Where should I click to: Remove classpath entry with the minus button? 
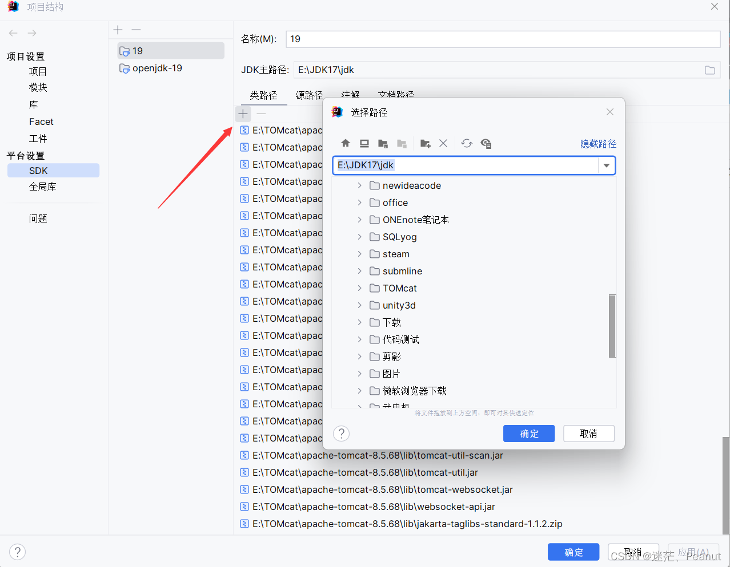click(x=261, y=114)
